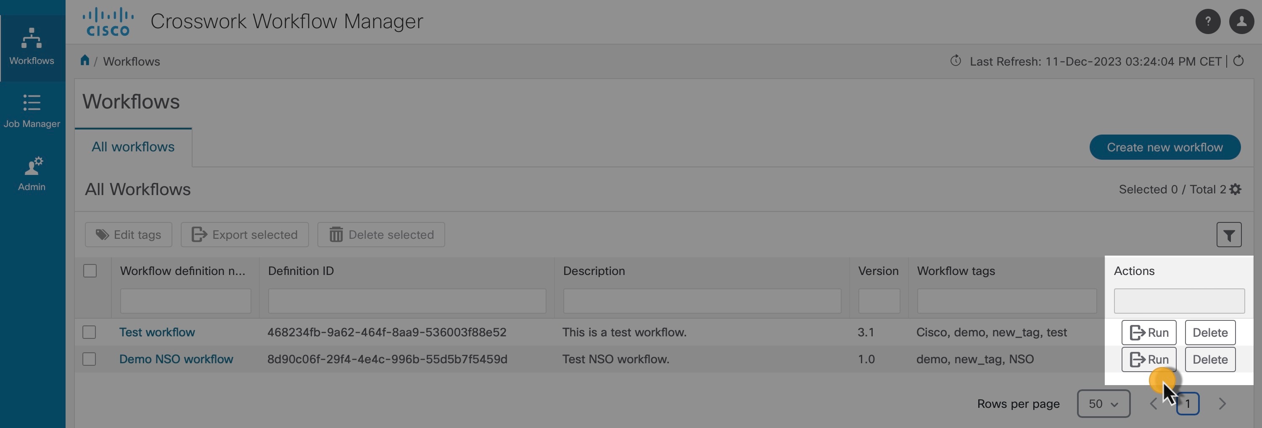Click the home breadcrumb icon
The width and height of the screenshot is (1262, 428).
click(84, 60)
